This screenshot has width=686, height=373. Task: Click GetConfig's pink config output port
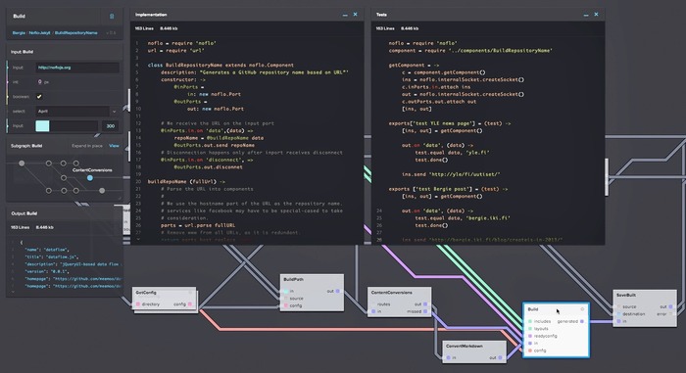point(190,304)
